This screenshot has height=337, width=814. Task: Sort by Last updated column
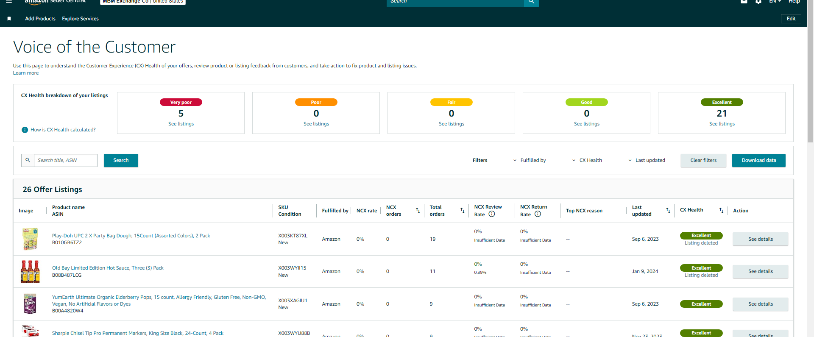(668, 211)
